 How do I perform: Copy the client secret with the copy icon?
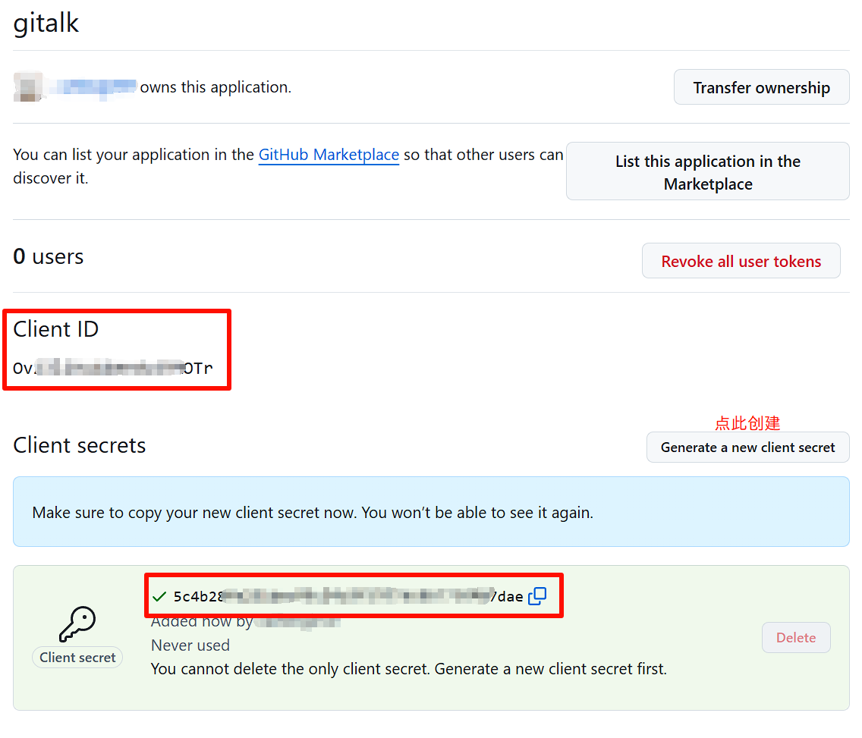[537, 595]
